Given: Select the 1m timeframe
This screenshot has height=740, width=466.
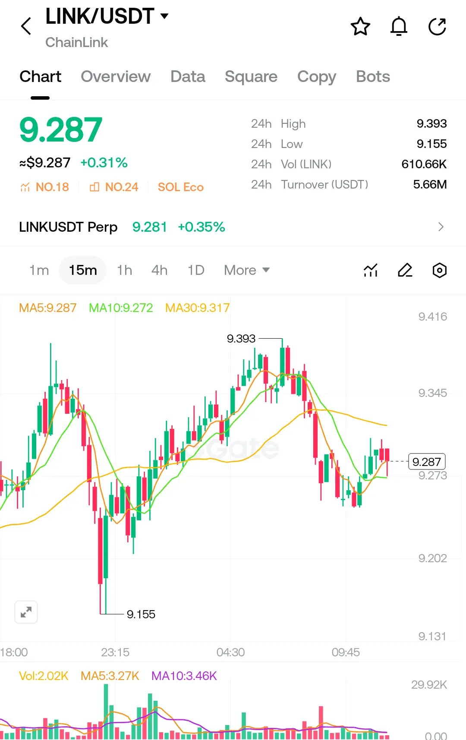Looking at the screenshot, I should [x=39, y=270].
